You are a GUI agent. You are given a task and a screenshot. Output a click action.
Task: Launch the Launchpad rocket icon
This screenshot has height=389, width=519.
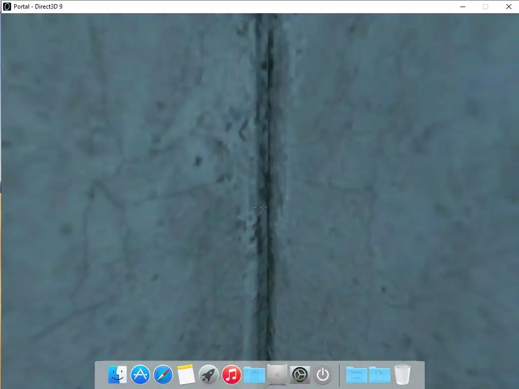tap(208, 375)
